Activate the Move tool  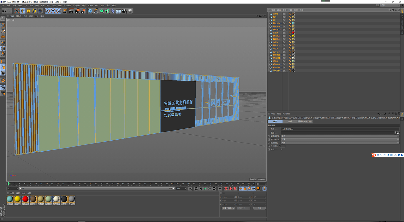23,11
